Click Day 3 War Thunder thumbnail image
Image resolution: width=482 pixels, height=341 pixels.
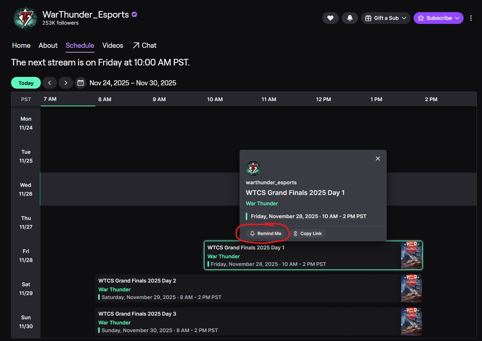pos(411,322)
